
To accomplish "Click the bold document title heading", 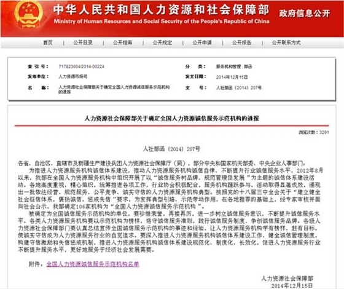I will tap(172, 119).
